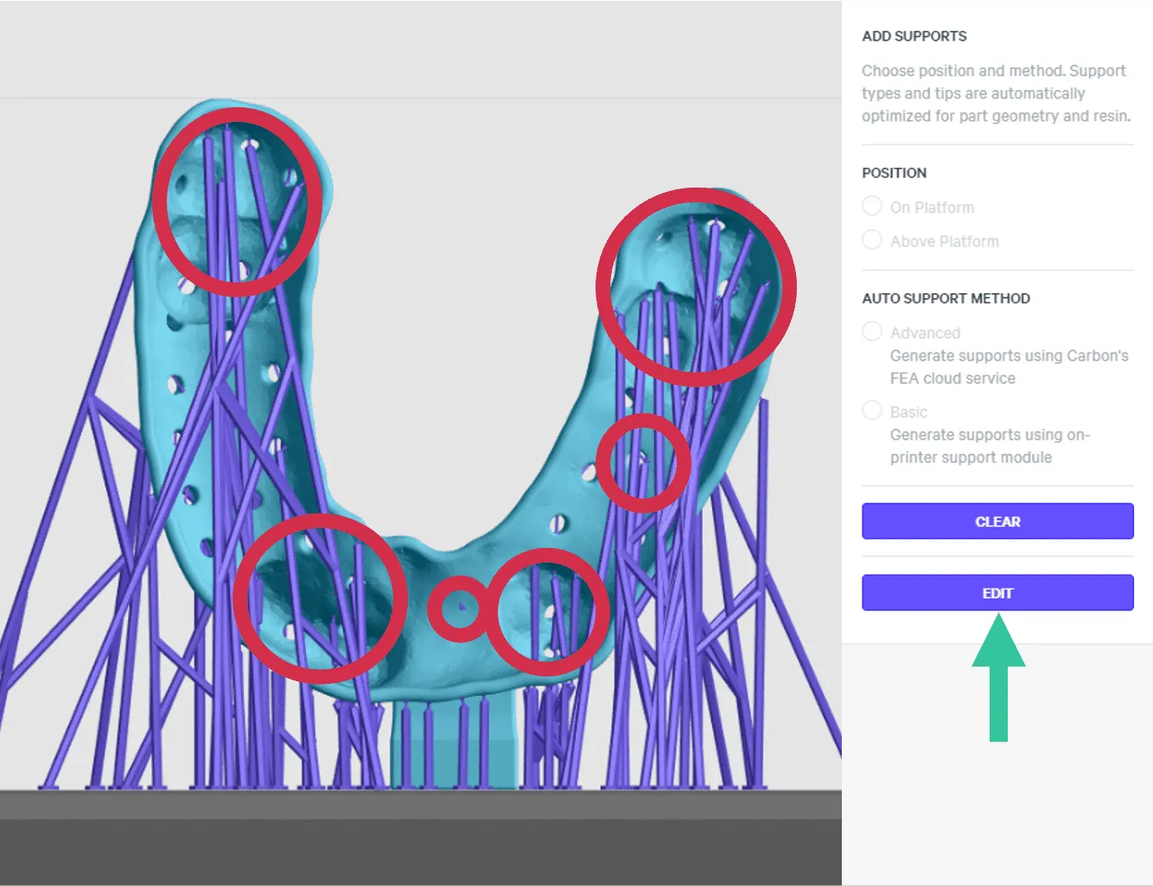Click the AUTO SUPPORT METHOD label
This screenshot has height=886, width=1153.
pyautogui.click(x=946, y=298)
